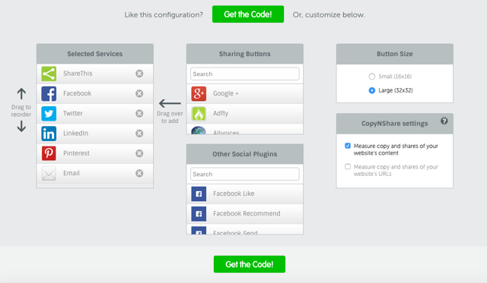The image size is (487, 283).
Task: Enable measuring copy and shares of URLs
Action: [x=348, y=167]
